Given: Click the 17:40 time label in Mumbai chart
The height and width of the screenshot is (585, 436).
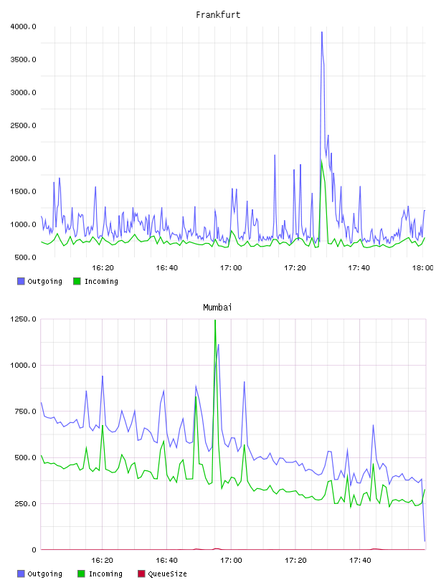Looking at the screenshot, I should (x=360, y=561).
